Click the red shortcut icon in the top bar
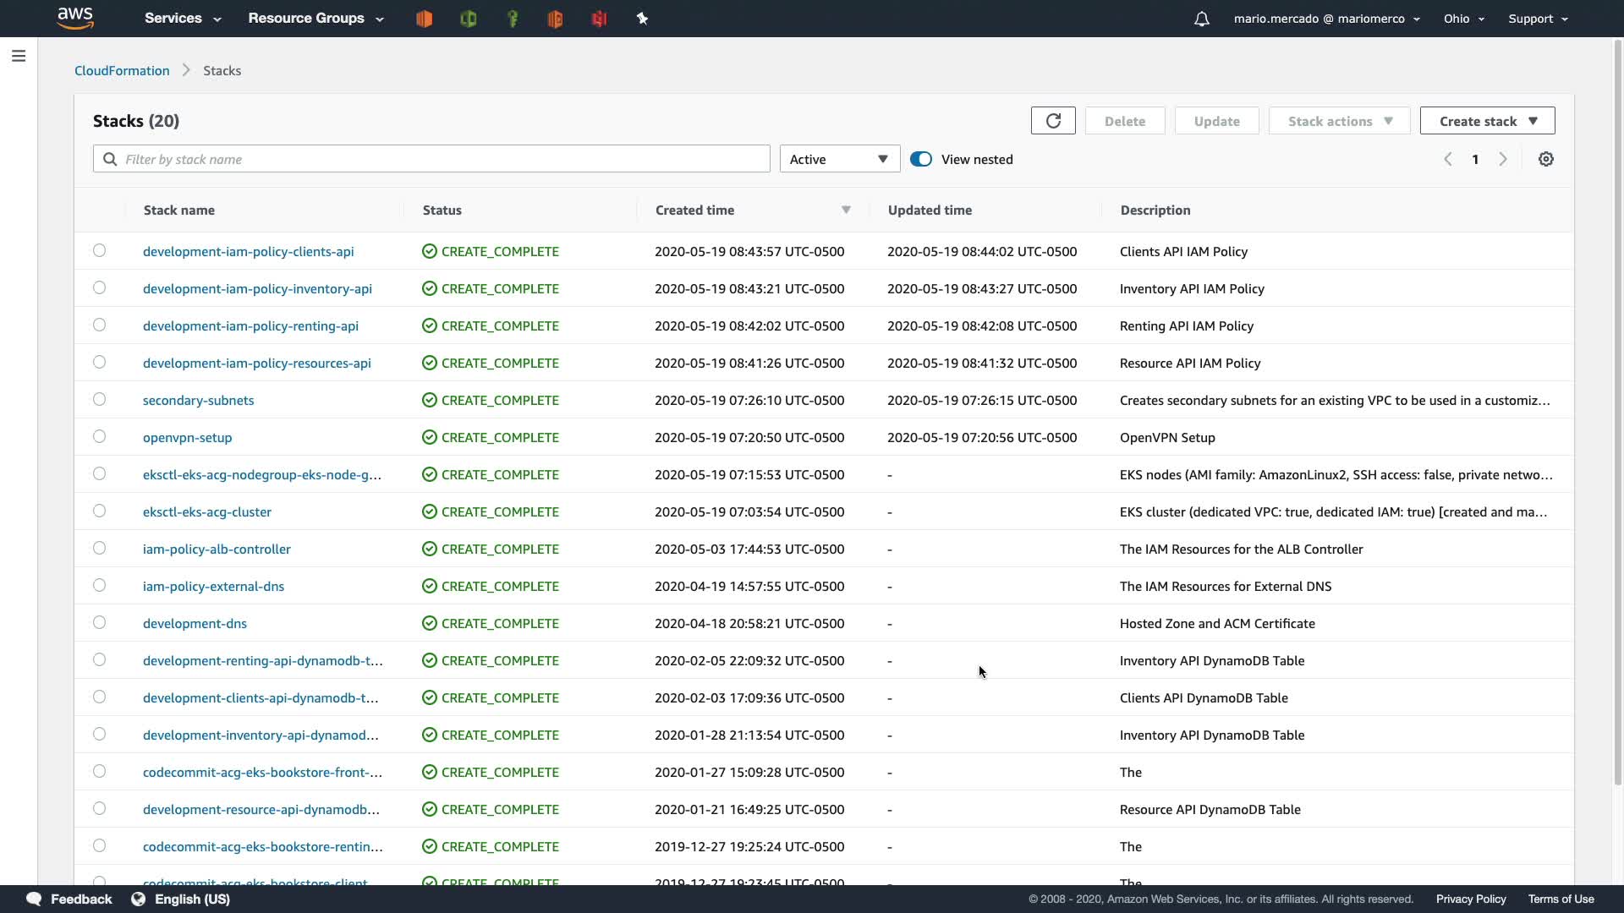 (599, 19)
